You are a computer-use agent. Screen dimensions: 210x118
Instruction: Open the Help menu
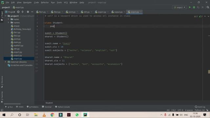point(82,2)
